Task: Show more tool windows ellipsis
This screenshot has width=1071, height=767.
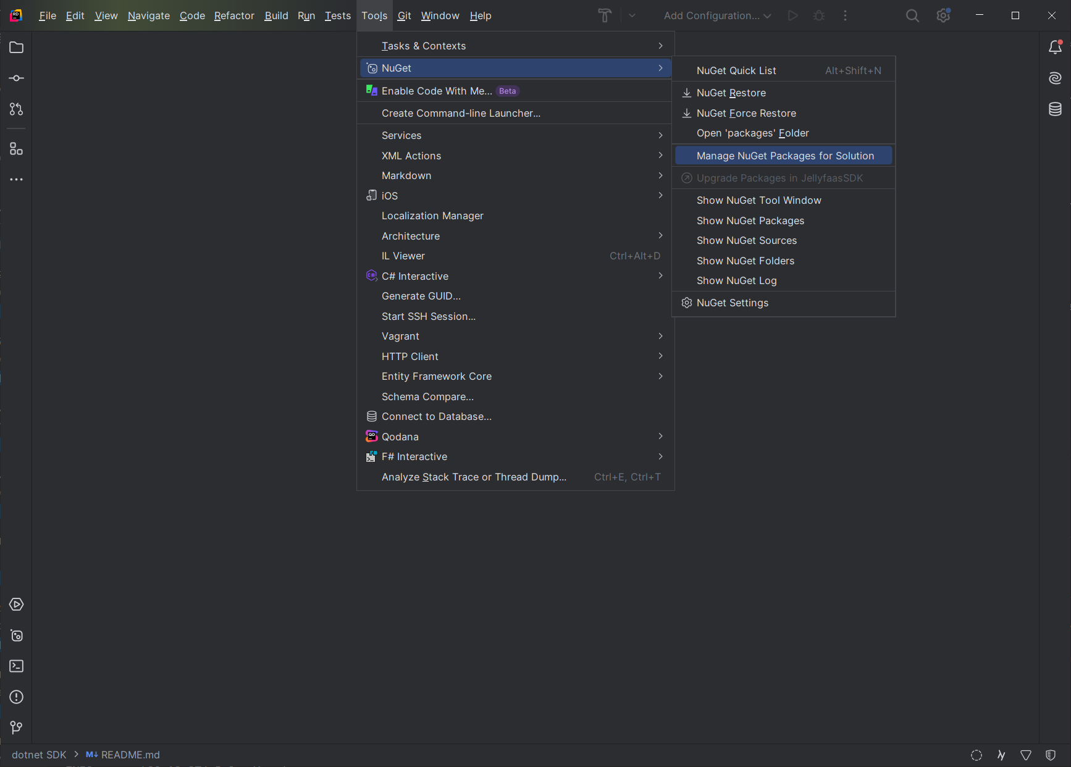Action: [17, 180]
